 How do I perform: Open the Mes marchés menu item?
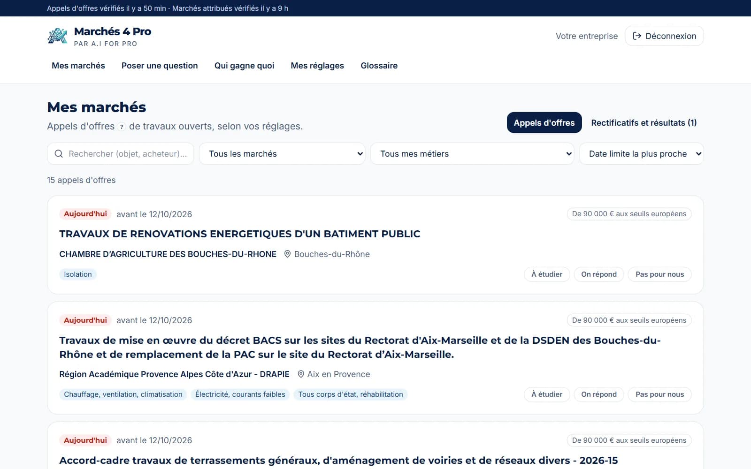point(78,66)
